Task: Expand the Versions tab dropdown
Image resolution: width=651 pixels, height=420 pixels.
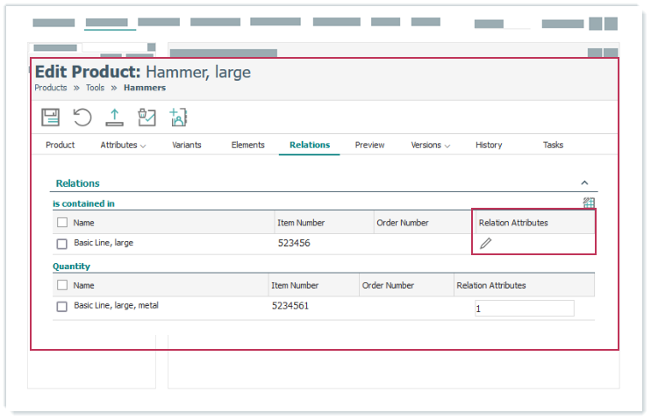Action: click(431, 146)
